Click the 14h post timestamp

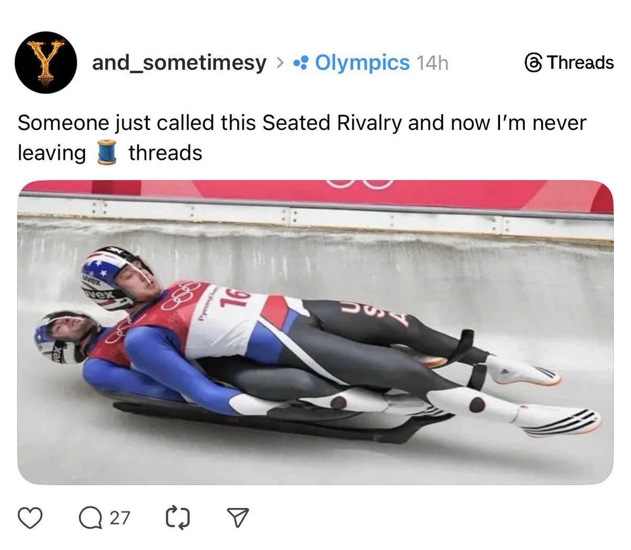point(432,63)
